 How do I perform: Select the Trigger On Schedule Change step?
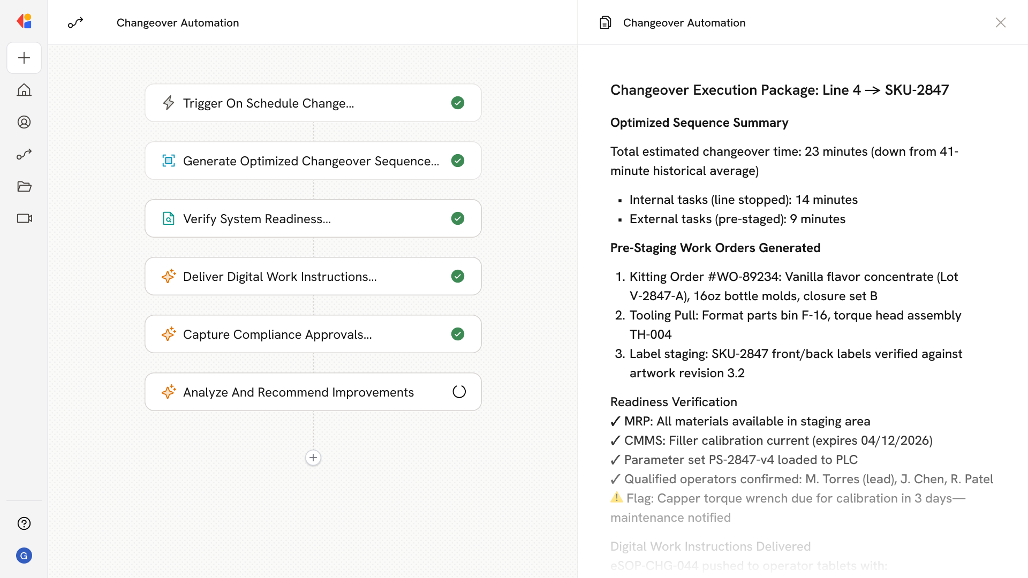pyautogui.click(x=268, y=103)
